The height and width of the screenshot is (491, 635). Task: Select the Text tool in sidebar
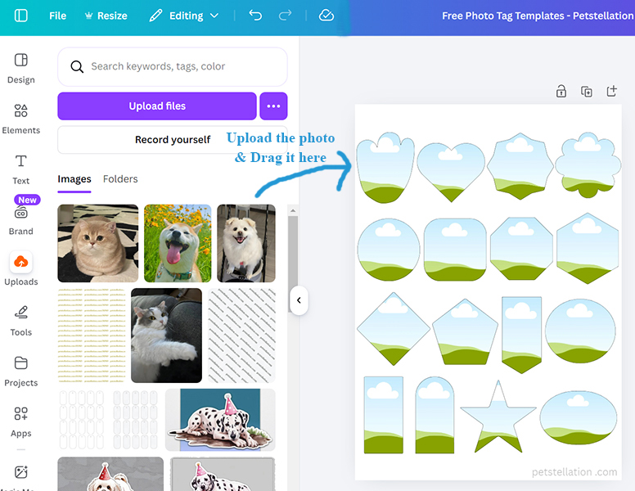click(21, 169)
